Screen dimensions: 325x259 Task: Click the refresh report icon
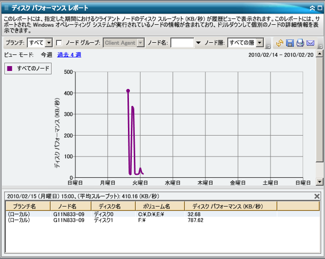[279, 43]
